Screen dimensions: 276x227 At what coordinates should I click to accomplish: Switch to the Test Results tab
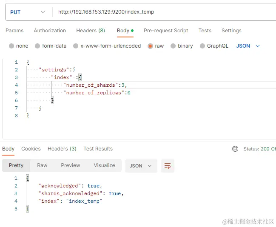(x=98, y=149)
